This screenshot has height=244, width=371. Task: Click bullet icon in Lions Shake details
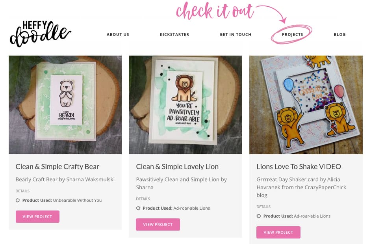(x=259, y=216)
